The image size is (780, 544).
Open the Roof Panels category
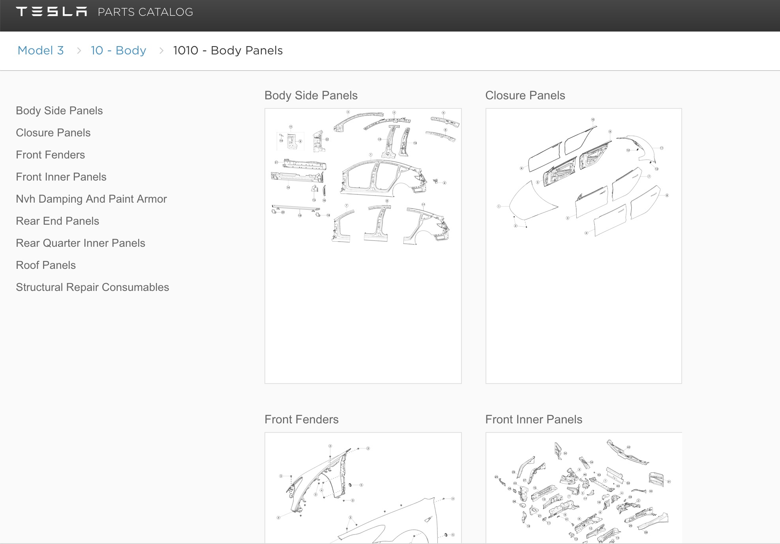tap(45, 265)
